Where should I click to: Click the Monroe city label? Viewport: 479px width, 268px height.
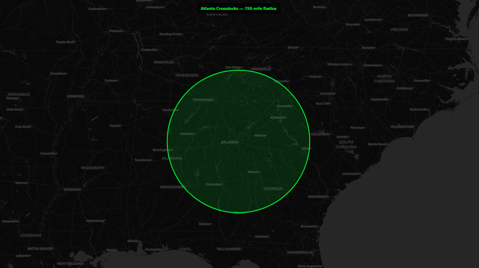point(21,183)
